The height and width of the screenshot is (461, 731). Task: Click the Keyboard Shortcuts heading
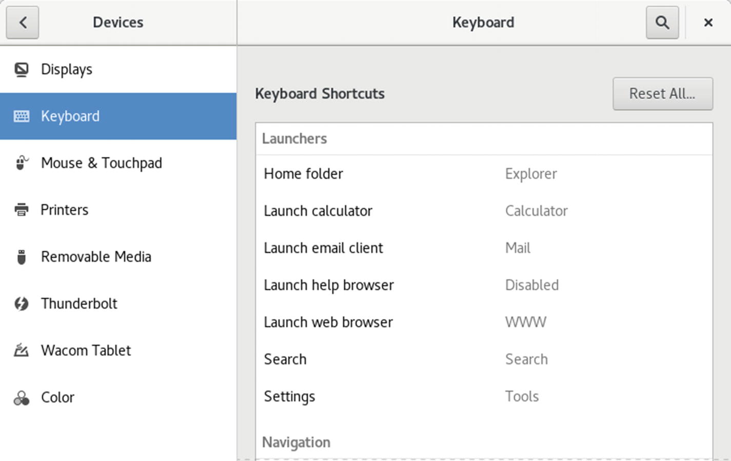coord(320,94)
